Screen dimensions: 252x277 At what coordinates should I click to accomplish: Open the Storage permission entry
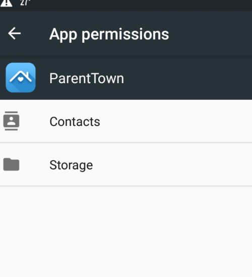point(126,165)
